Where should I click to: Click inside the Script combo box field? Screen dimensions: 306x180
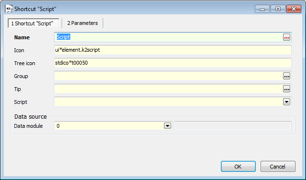point(168,102)
